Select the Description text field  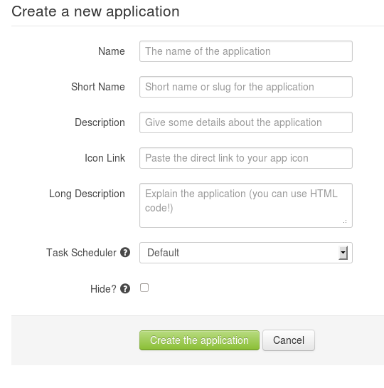coord(246,122)
